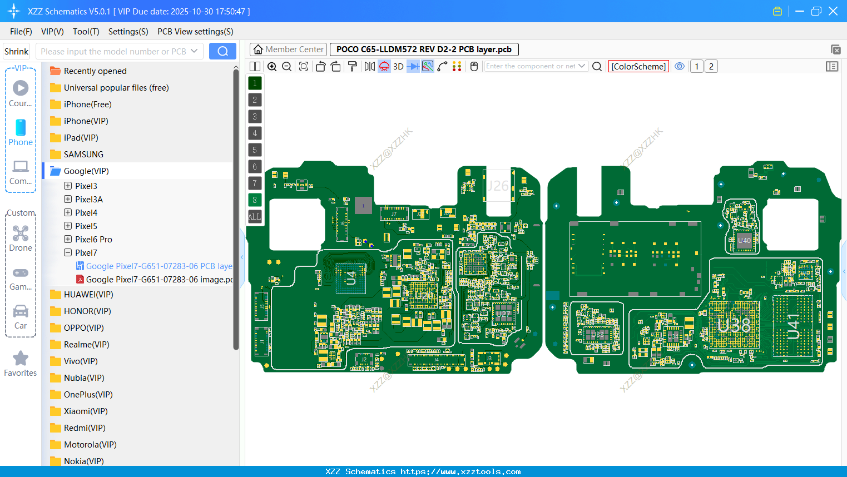Fit the PCB to the screen
The height and width of the screenshot is (477, 847).
pos(304,66)
